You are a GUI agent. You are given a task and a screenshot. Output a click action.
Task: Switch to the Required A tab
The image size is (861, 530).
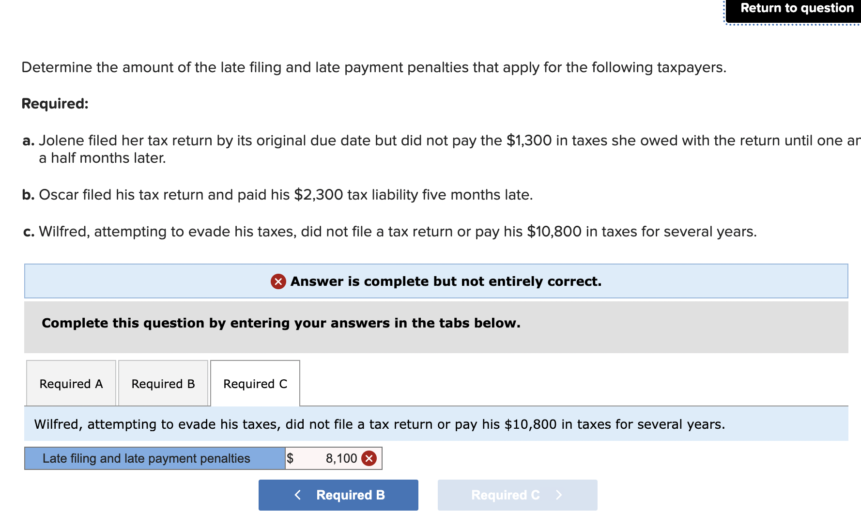click(x=71, y=383)
